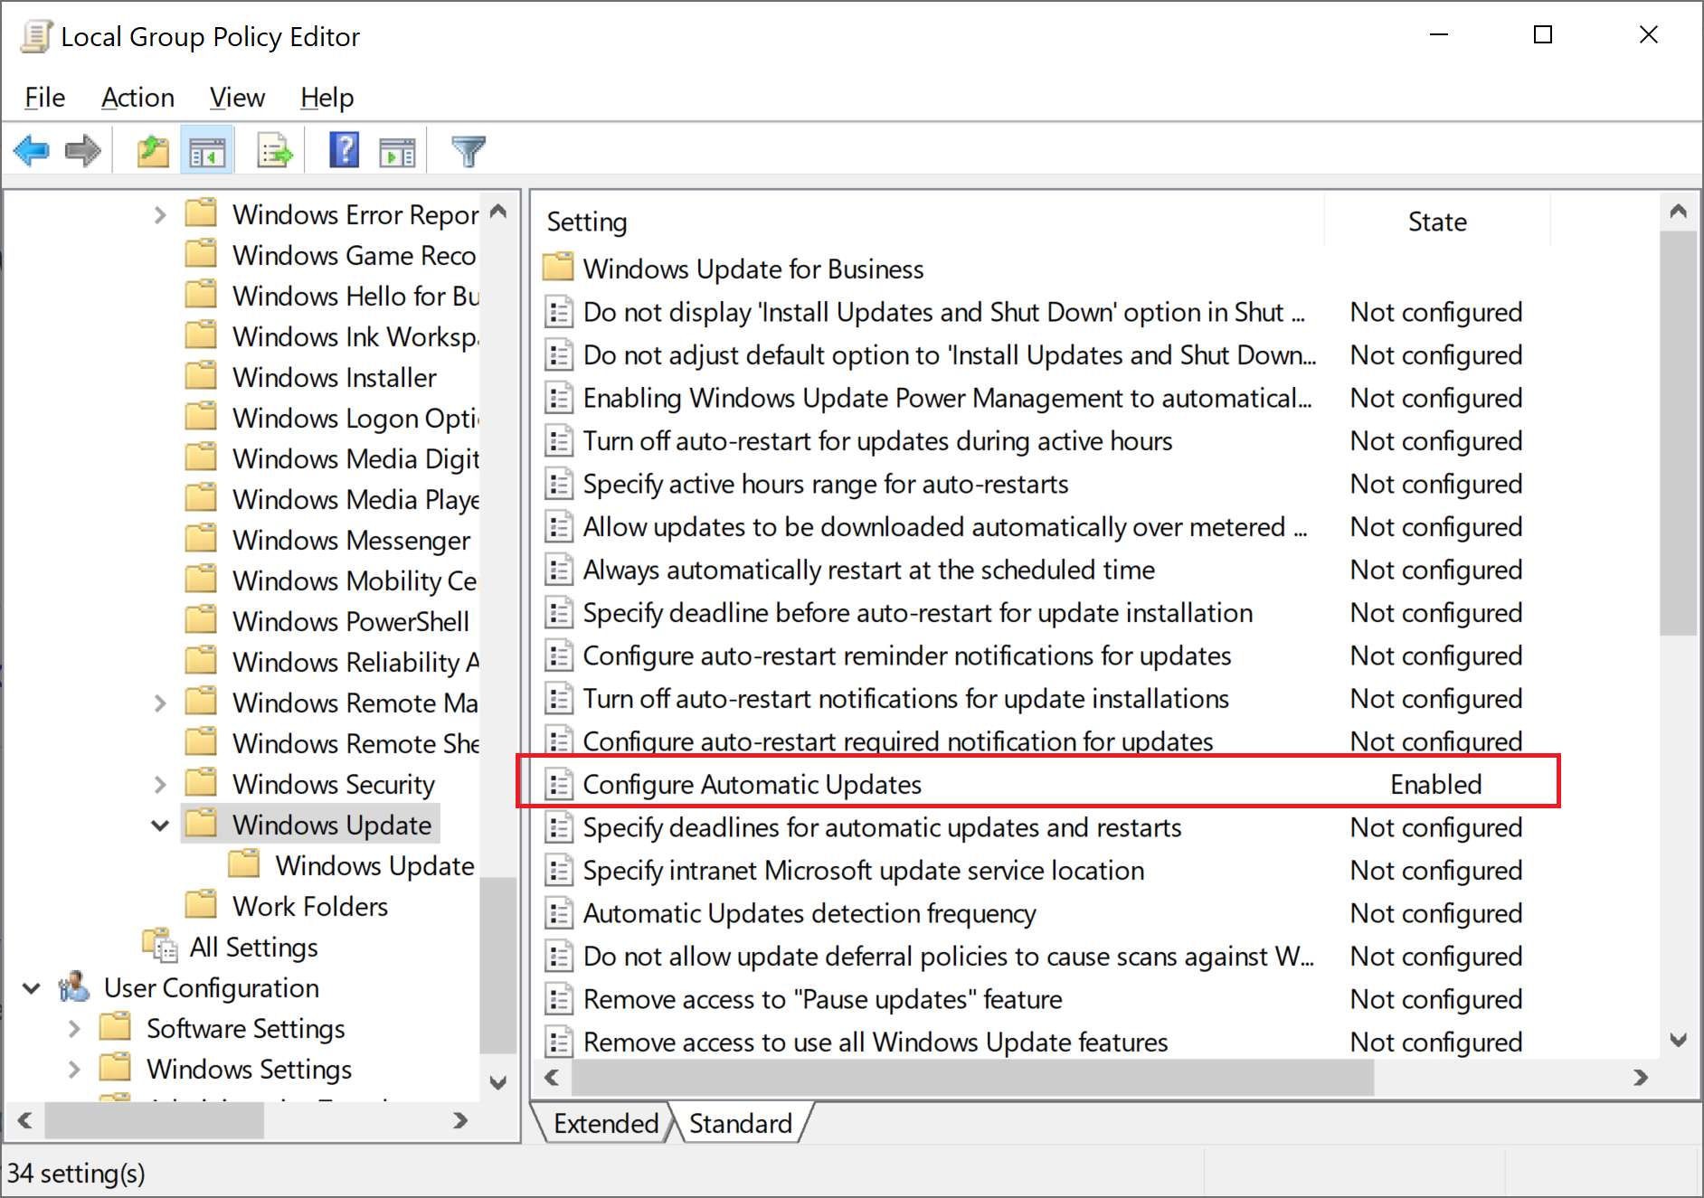
Task: Select Windows Hello for Business tree folder
Action: 355,296
